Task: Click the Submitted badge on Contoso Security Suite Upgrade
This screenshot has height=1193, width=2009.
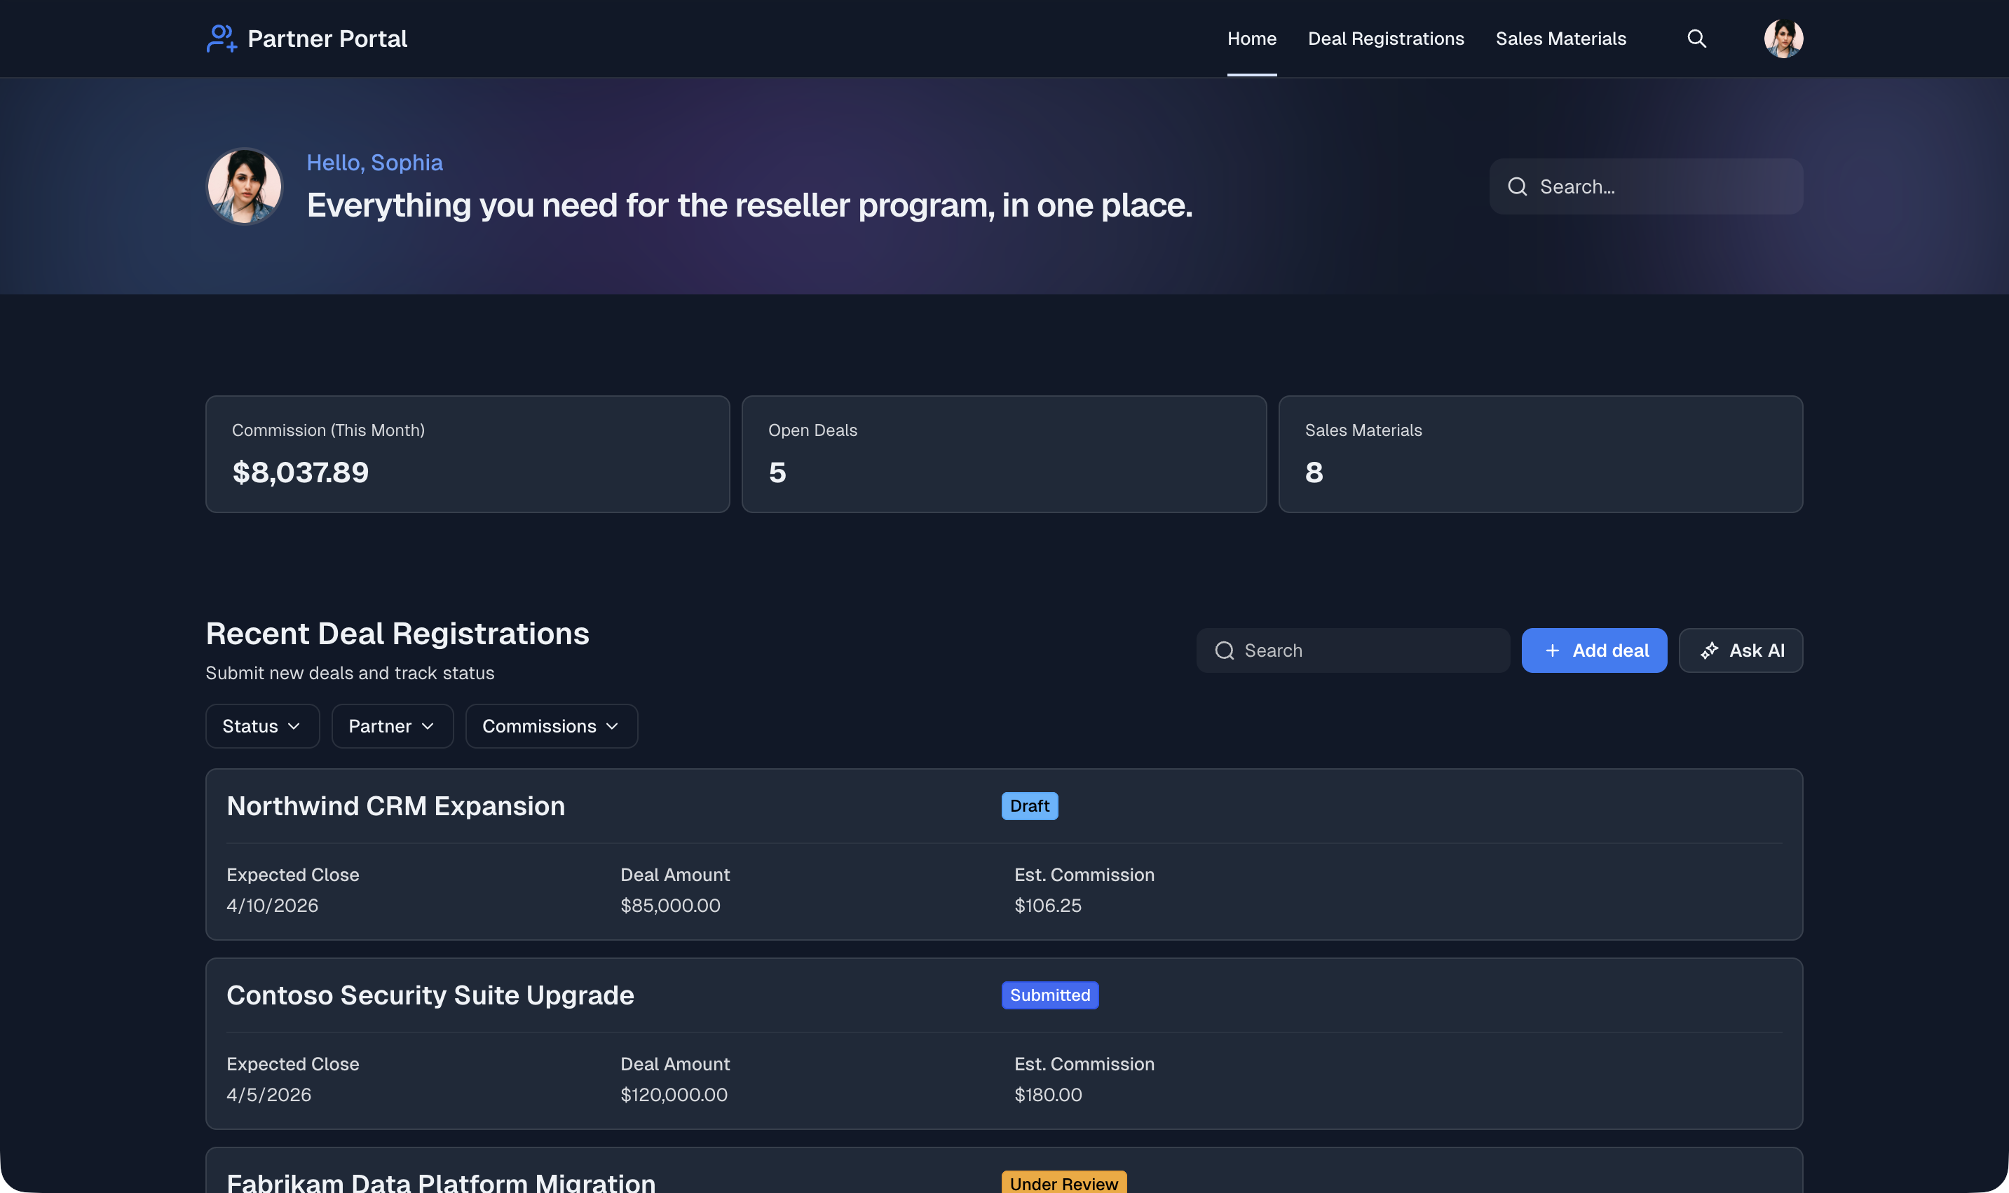Action: pos(1049,995)
